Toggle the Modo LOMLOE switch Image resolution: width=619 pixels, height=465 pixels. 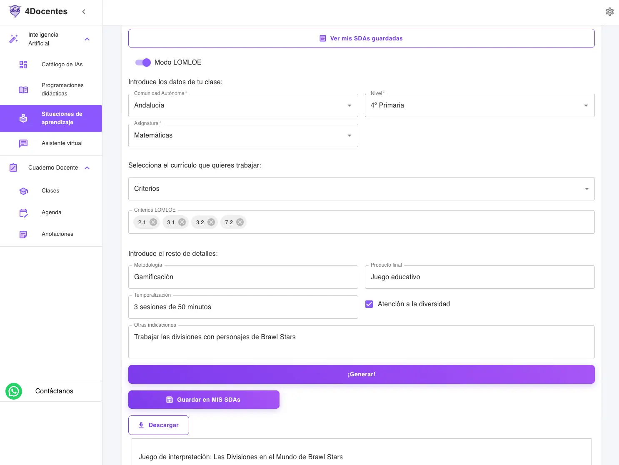pyautogui.click(x=143, y=62)
